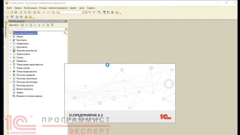
Task: Open the Файл menu
Action: (9, 8)
